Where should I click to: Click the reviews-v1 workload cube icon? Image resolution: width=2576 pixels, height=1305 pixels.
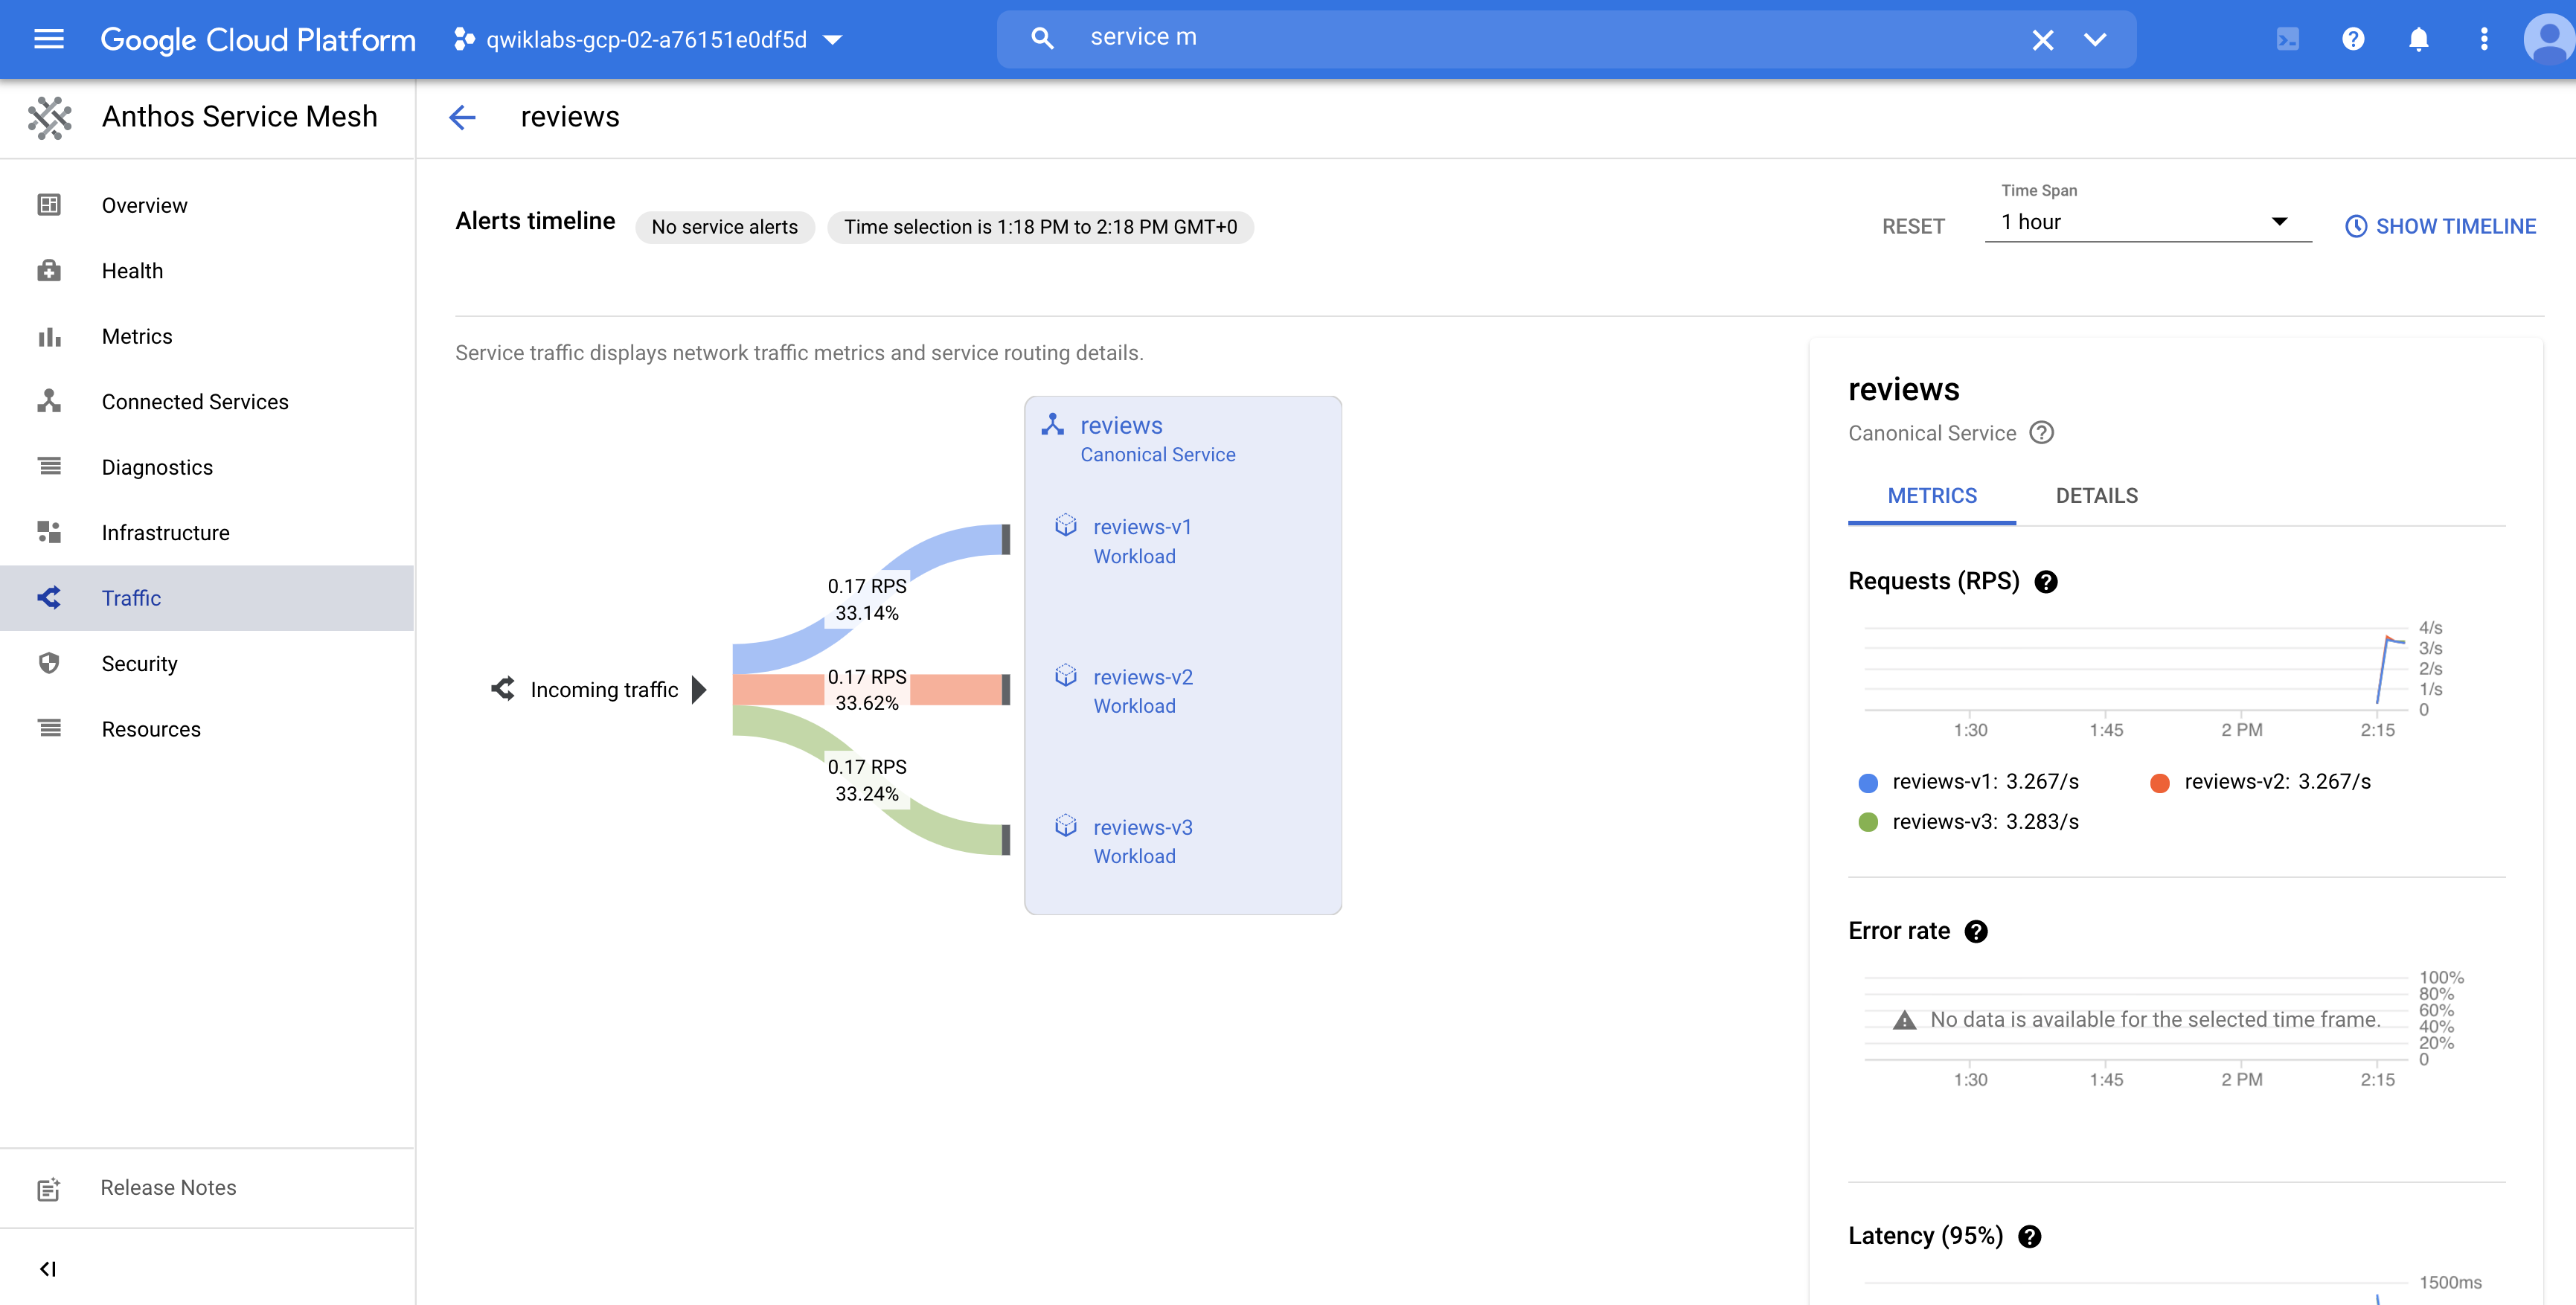point(1066,525)
